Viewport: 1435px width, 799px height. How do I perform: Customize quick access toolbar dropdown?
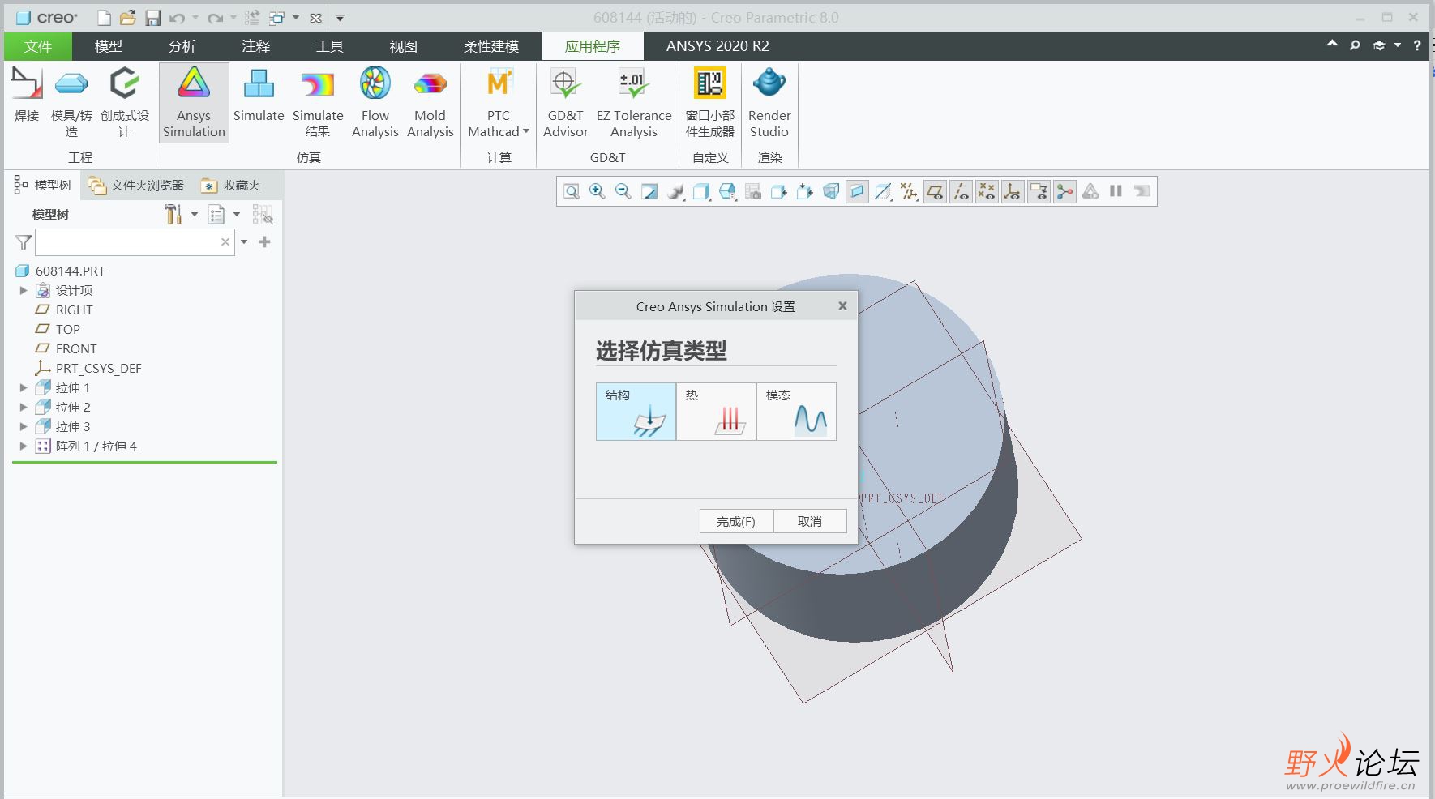[x=341, y=18]
